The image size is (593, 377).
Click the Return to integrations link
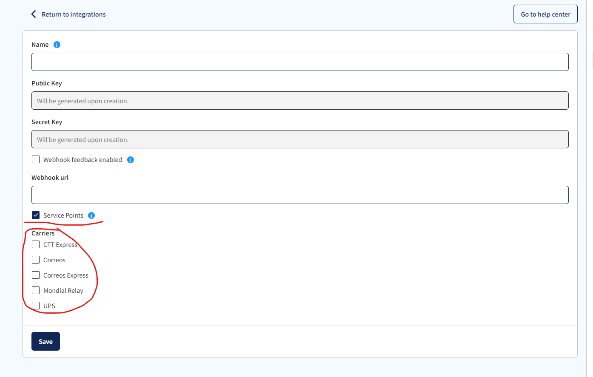(74, 14)
